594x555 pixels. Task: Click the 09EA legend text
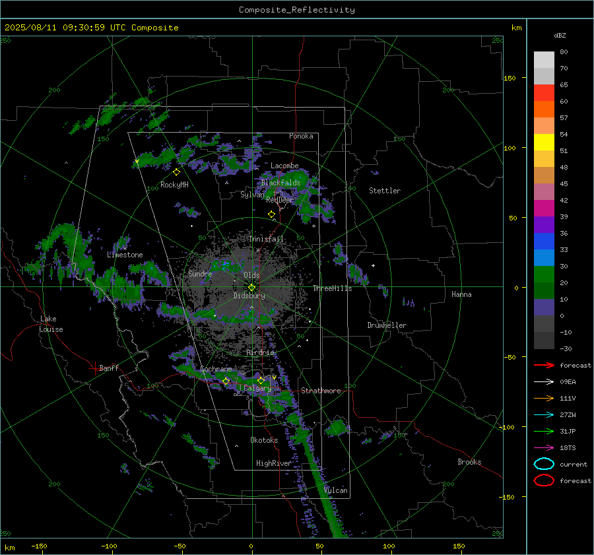[x=568, y=382]
